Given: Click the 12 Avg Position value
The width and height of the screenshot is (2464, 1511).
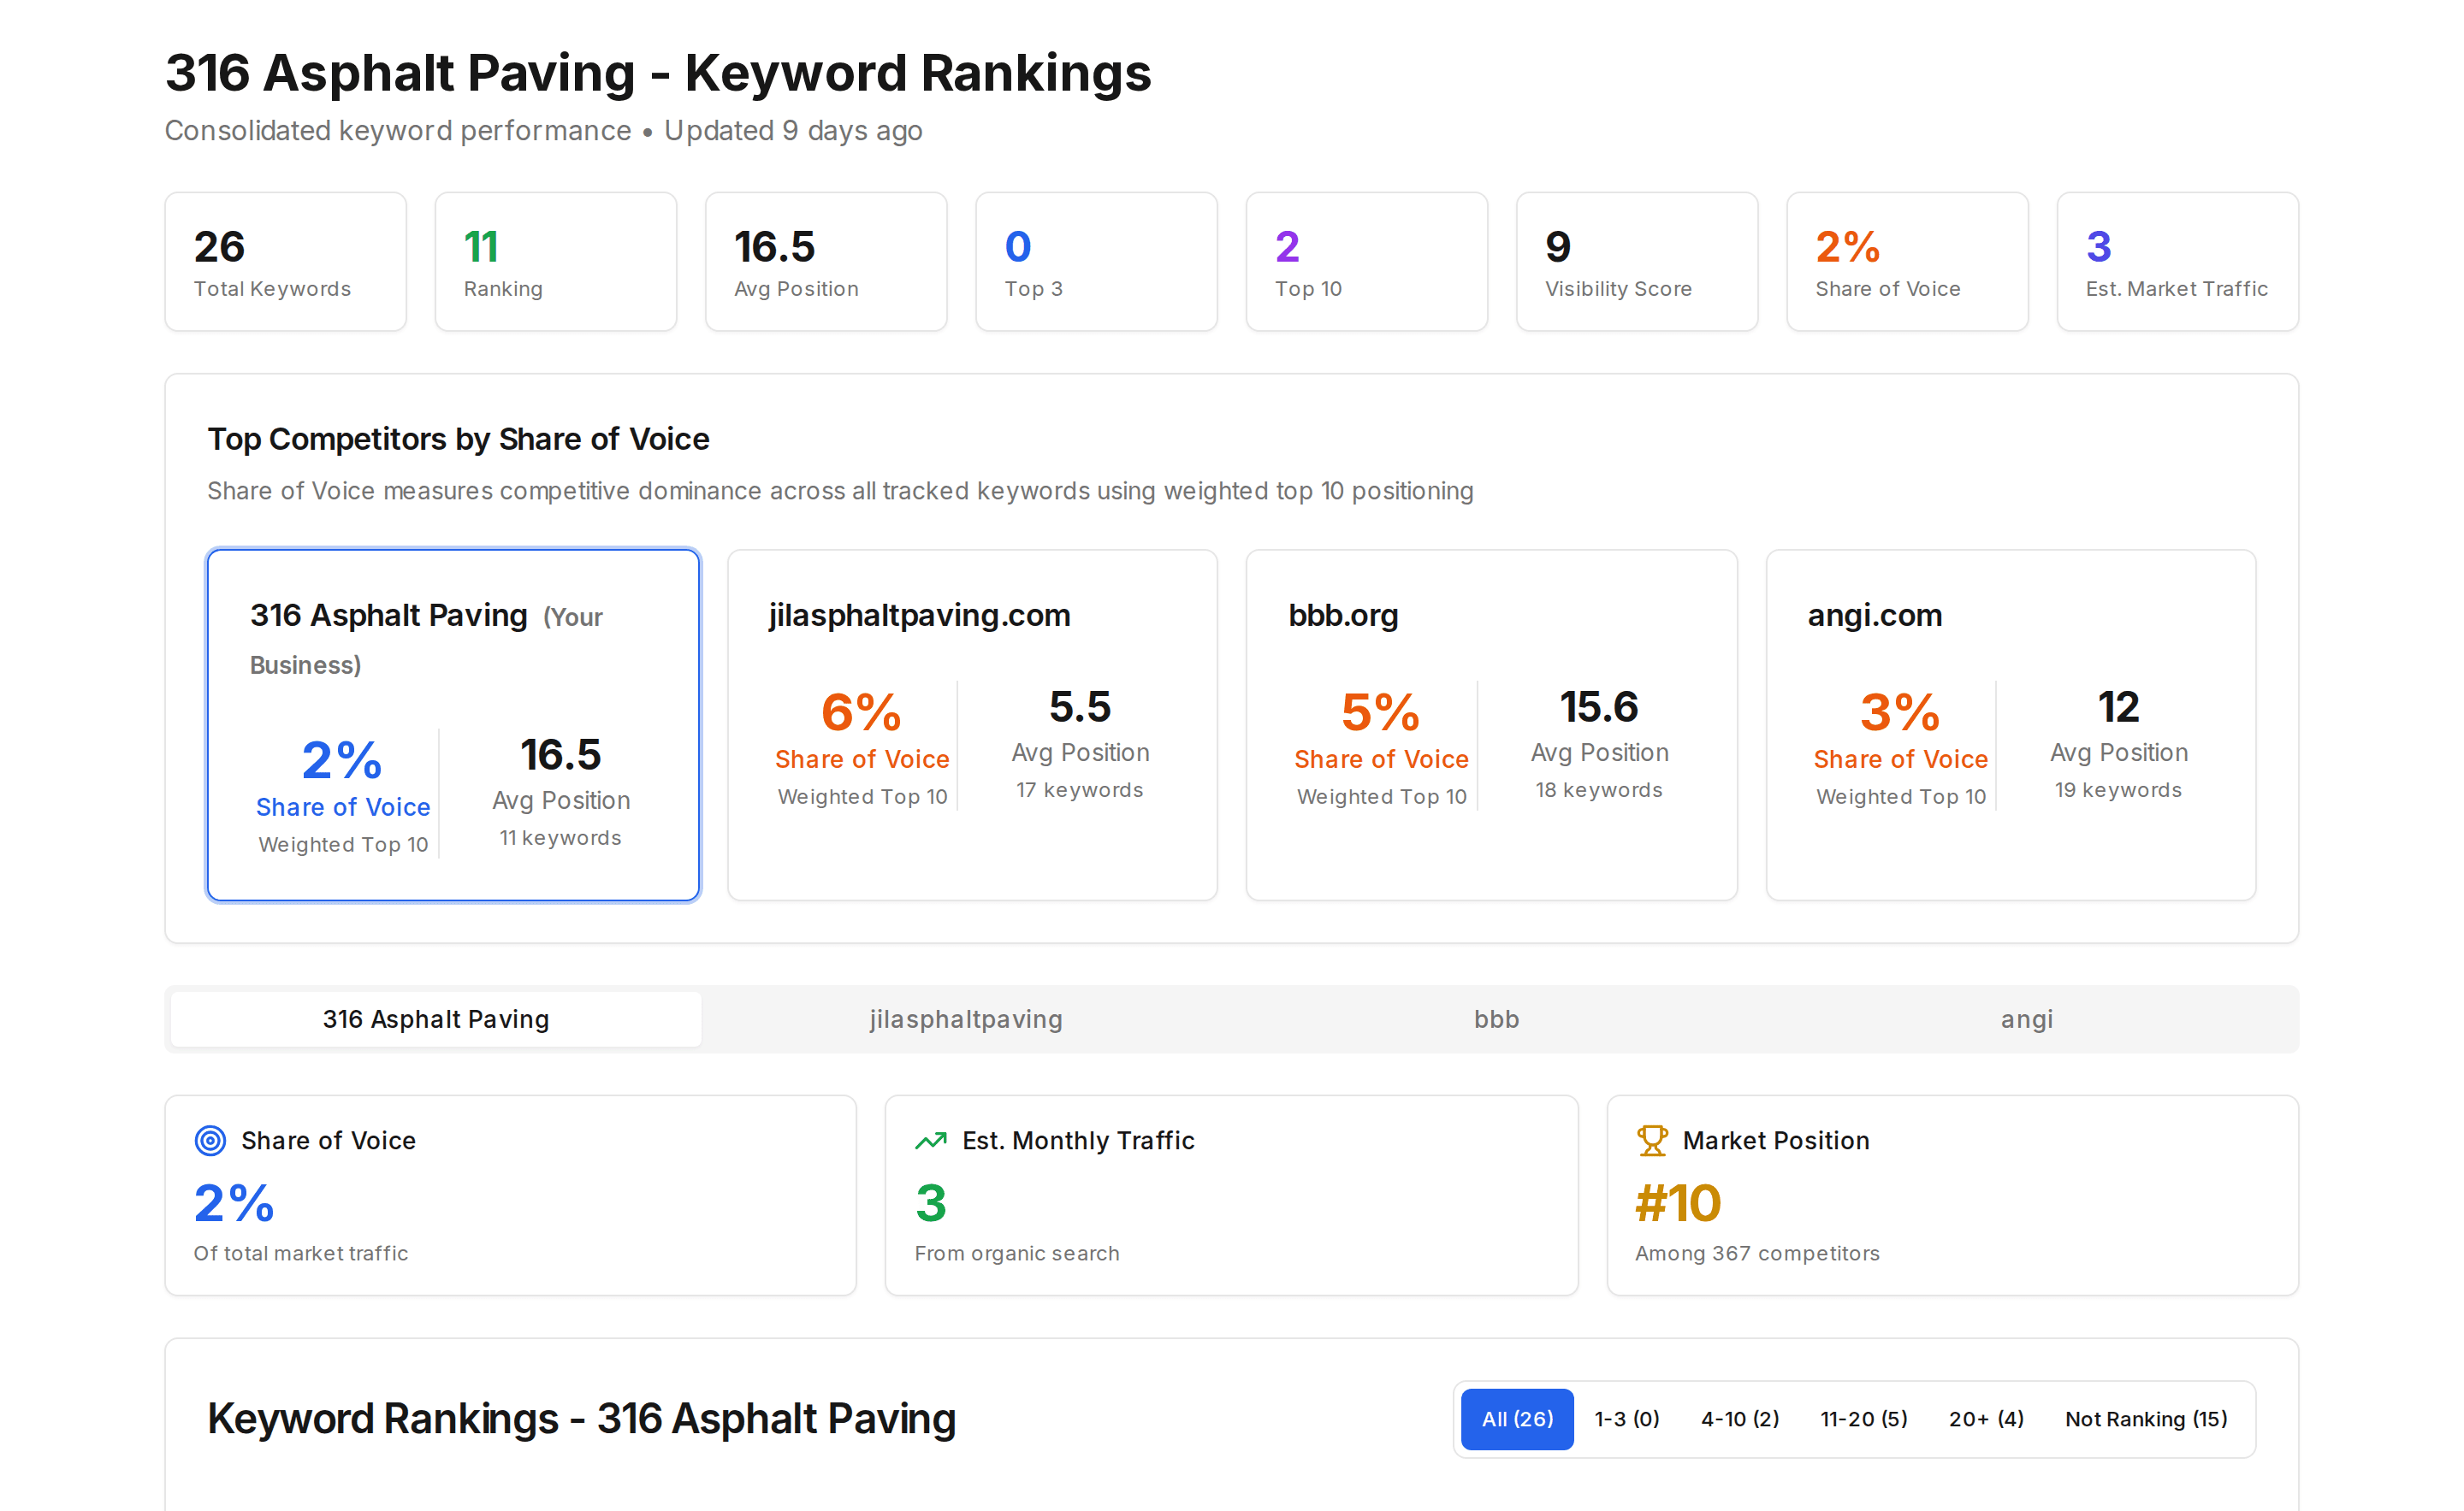Looking at the screenshot, I should 2118,706.
